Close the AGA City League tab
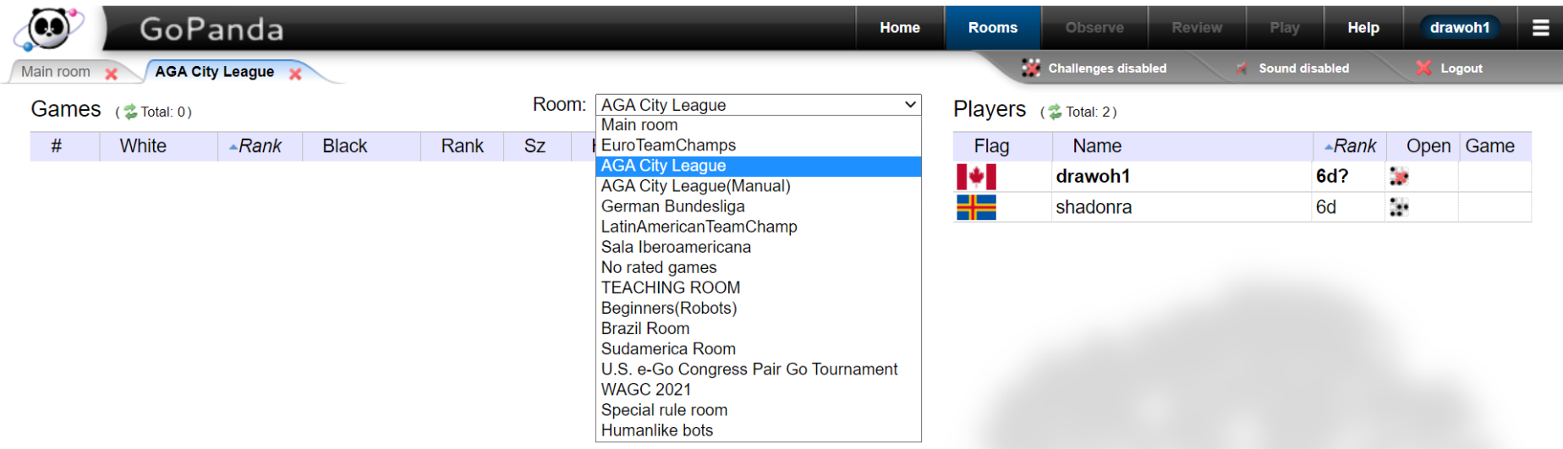1563x449 pixels. point(295,74)
